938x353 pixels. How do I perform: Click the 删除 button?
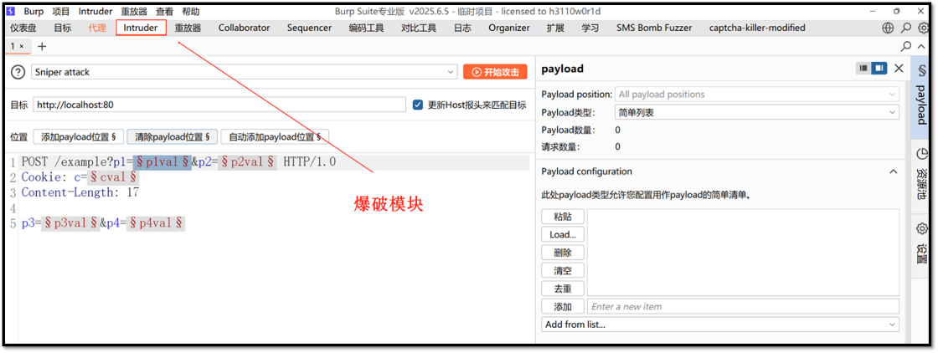click(x=562, y=253)
